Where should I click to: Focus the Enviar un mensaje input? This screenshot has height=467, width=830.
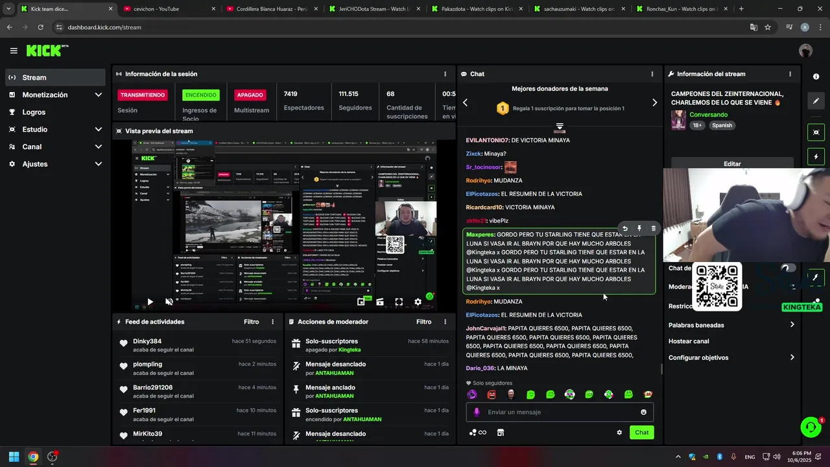[560, 412]
